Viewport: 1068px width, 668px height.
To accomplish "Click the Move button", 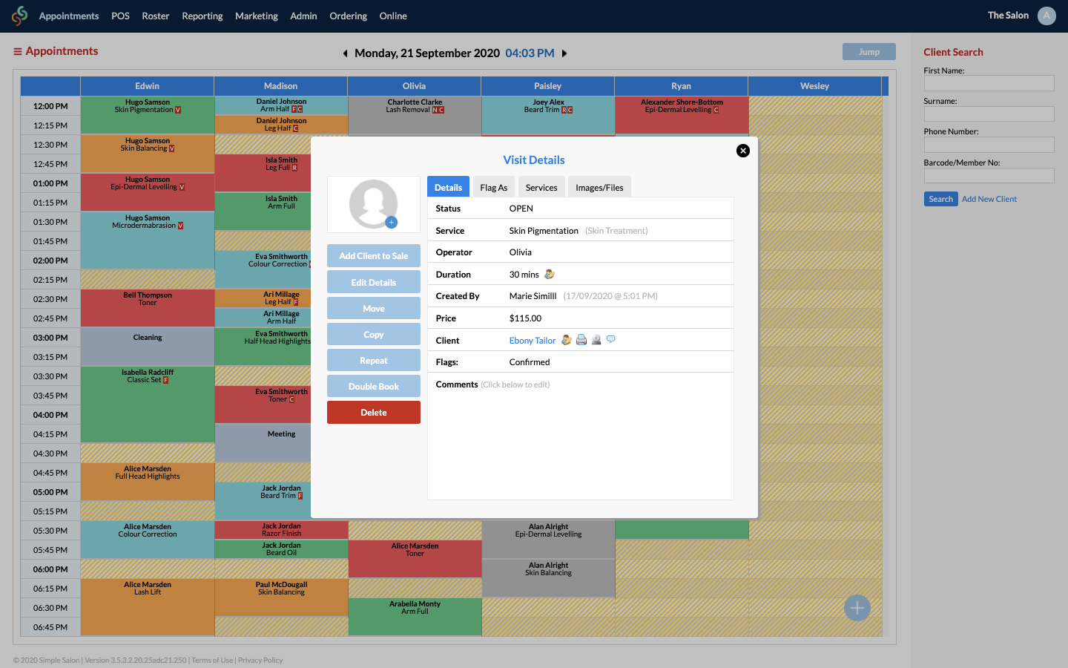I will 374,308.
